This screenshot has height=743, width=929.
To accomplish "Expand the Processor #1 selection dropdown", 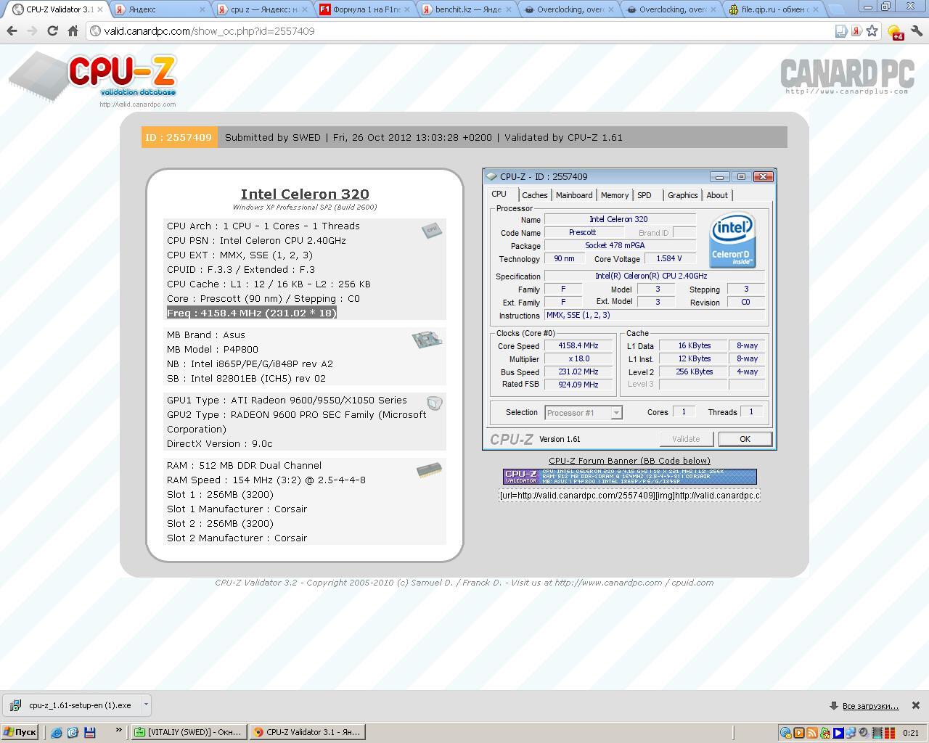I will (616, 413).
